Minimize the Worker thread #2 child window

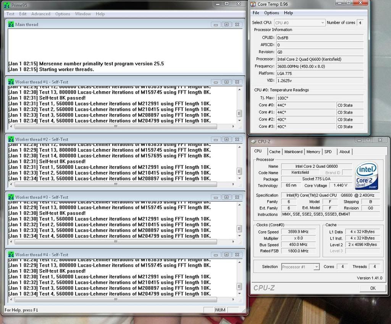point(216,139)
